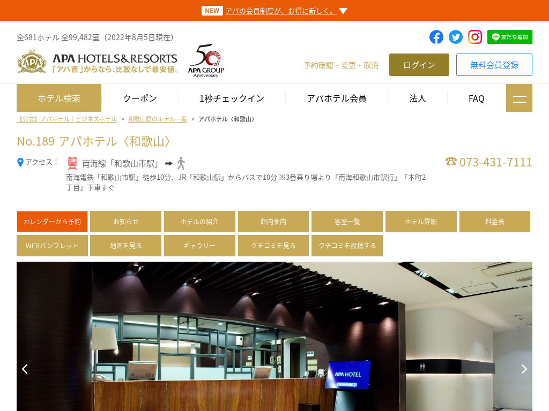Click the No.189 アパホテル〈和歌山〉 heading
Screen dimensions: 549x411
click(94, 141)
